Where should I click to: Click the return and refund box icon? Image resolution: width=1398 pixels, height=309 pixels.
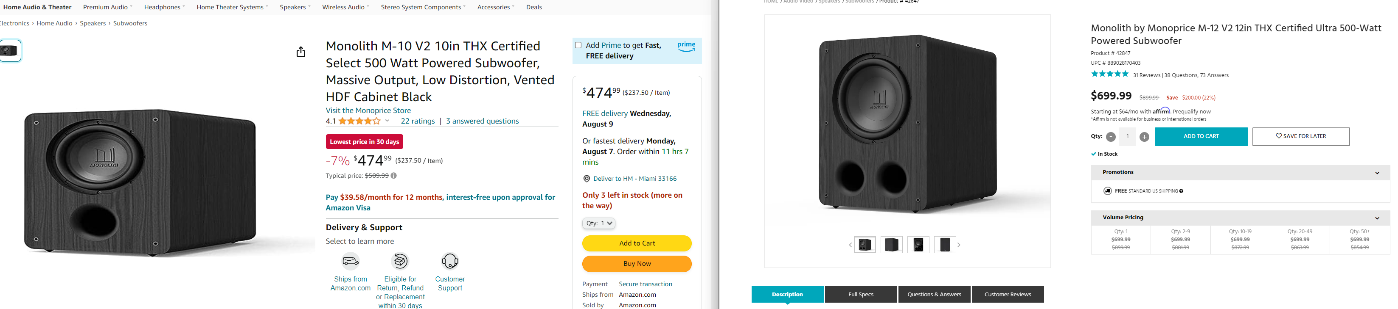[x=400, y=261]
